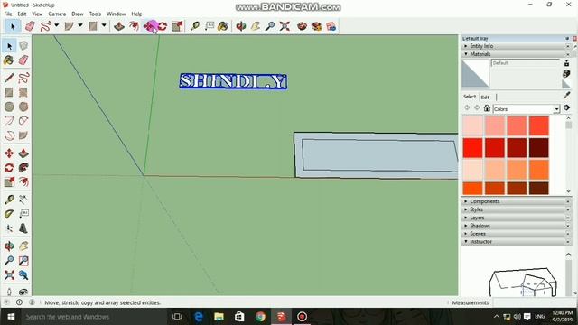Open File Explorer from the taskbar
This screenshot has width=578, height=325.
(x=219, y=317)
